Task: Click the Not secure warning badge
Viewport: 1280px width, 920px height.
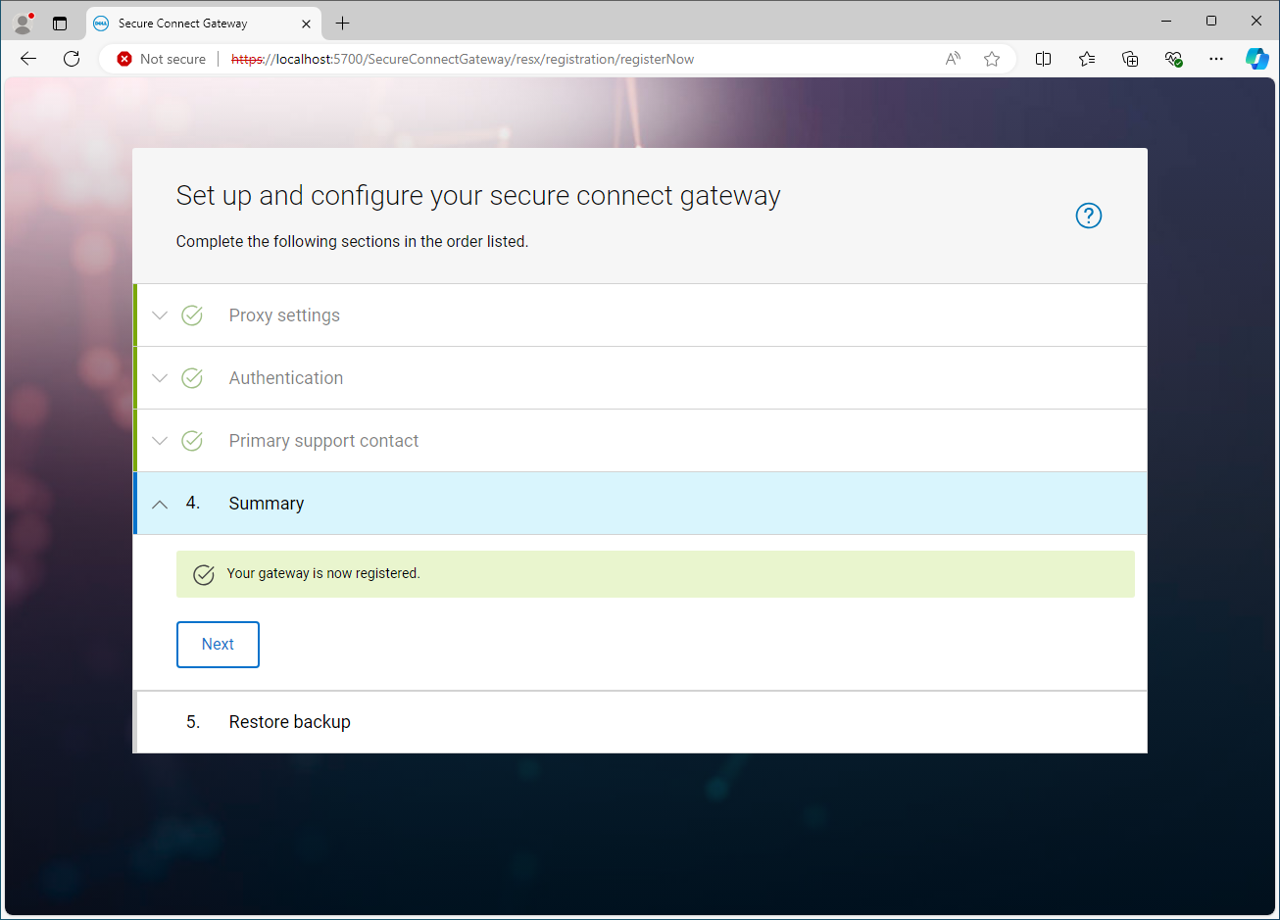Action: [160, 59]
